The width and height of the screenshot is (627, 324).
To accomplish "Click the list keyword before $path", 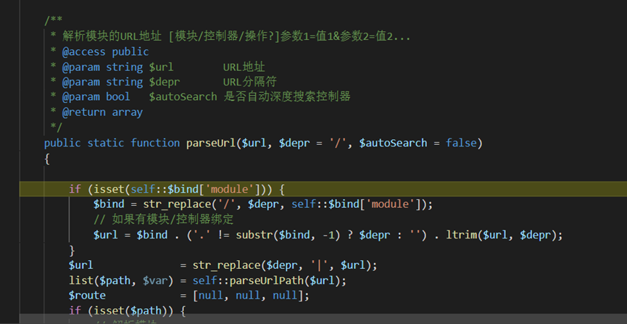I will tap(80, 281).
